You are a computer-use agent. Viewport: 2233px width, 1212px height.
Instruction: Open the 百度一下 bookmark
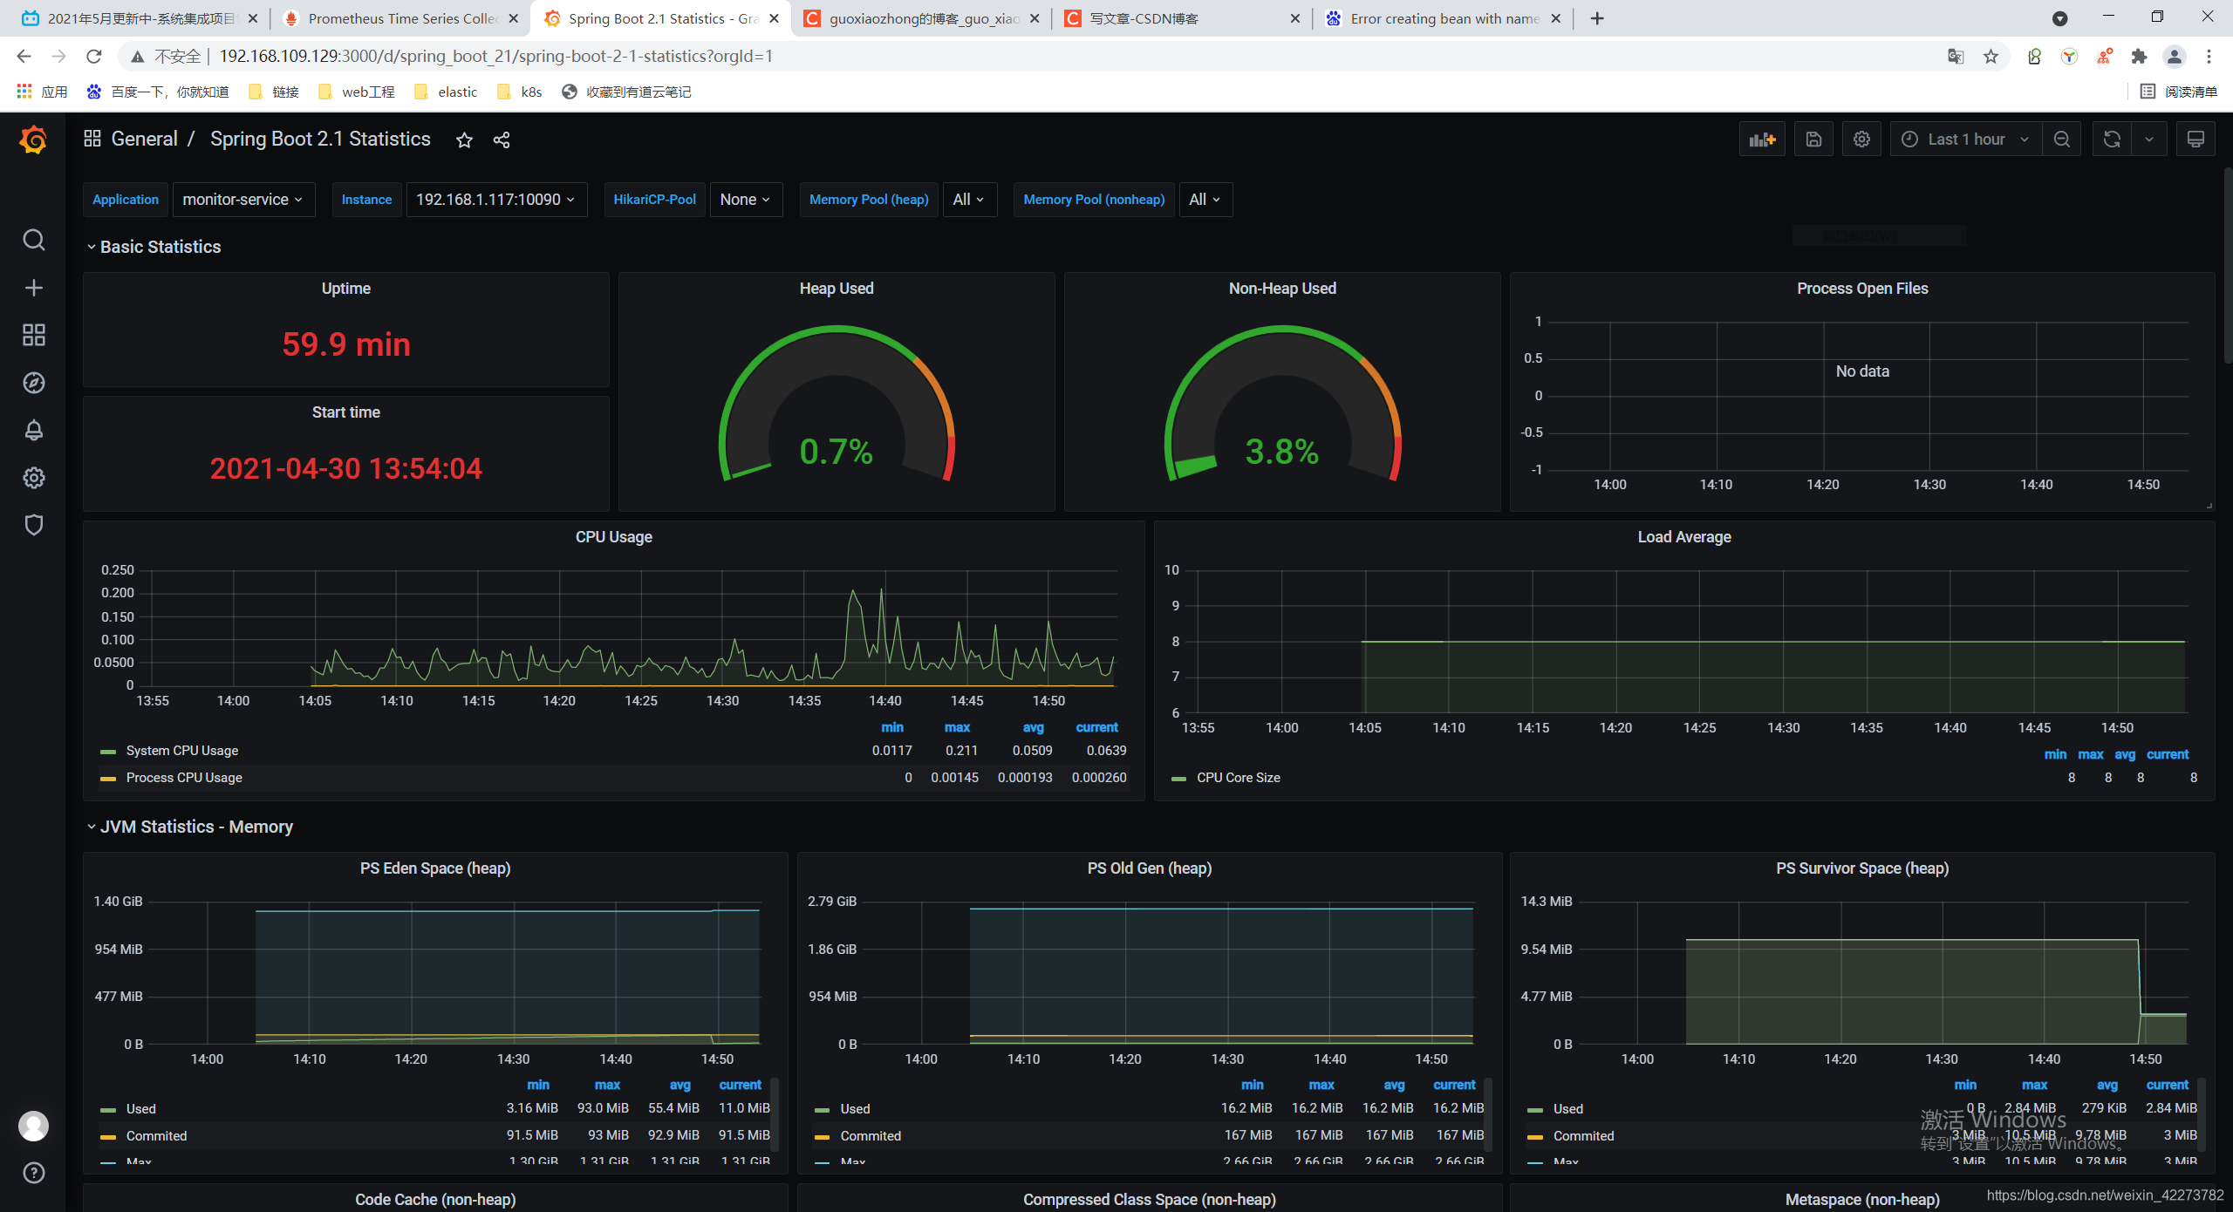158,92
